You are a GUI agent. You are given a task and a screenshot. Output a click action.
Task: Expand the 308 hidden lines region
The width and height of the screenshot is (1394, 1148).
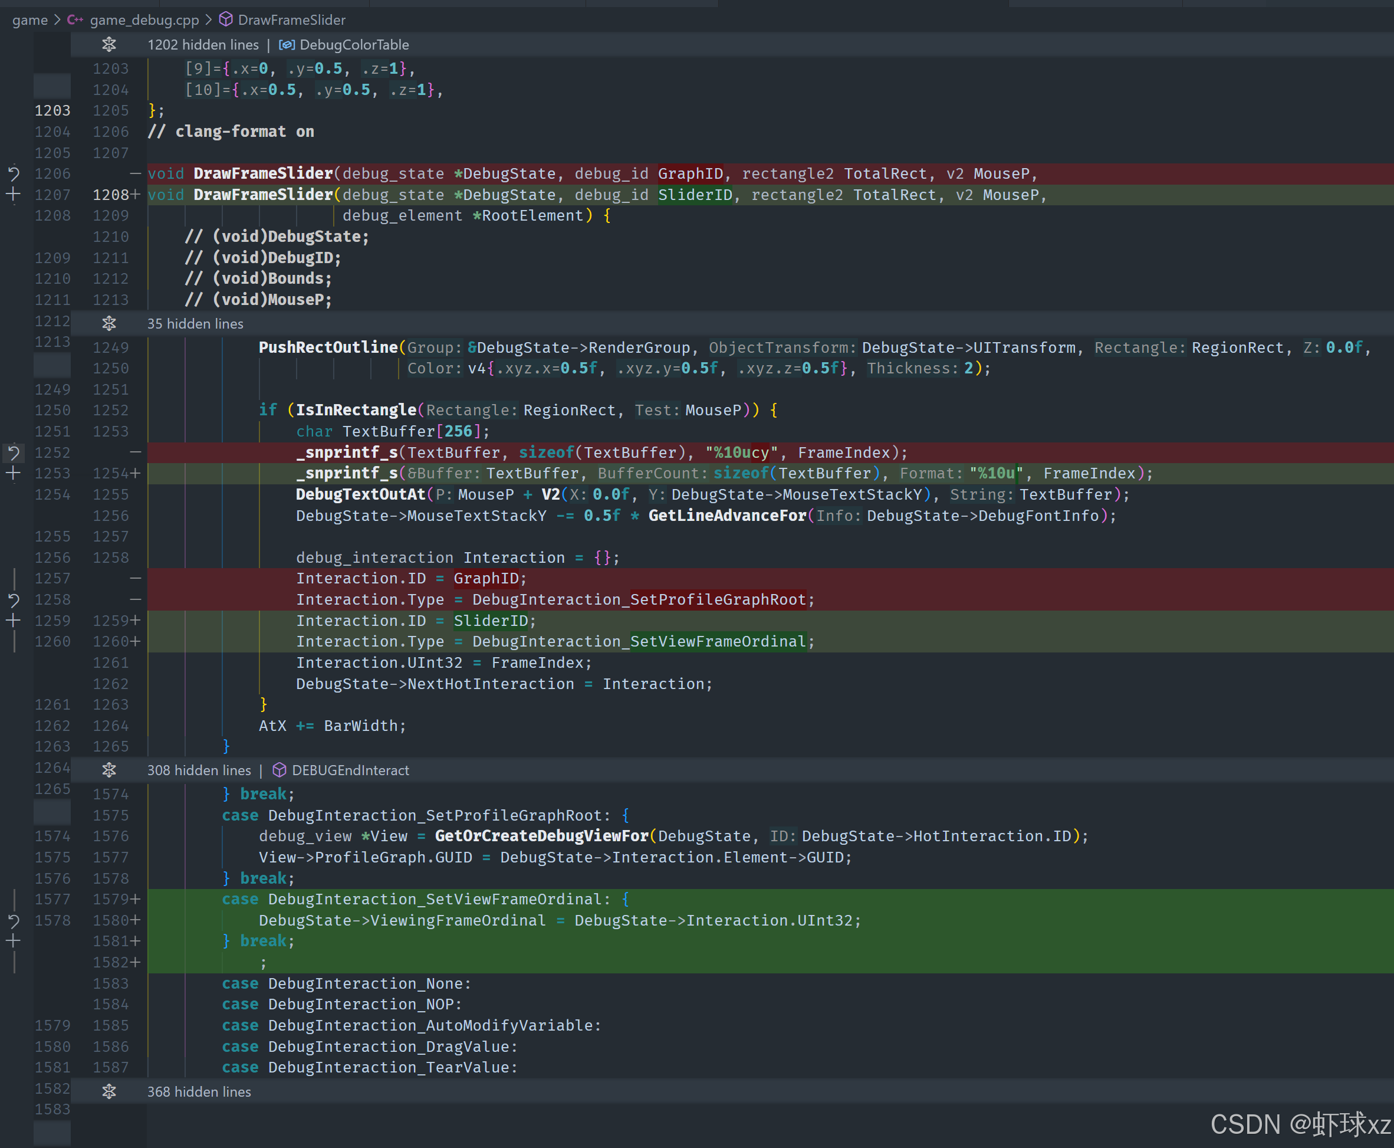point(109,770)
